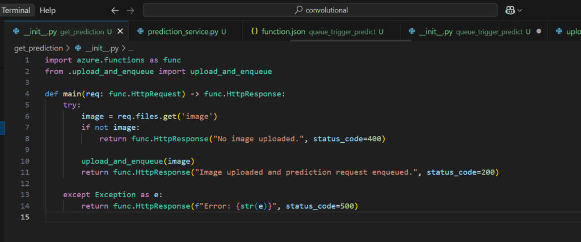Click get_prediction breadcrumb folder
Screen dimensions: 581x242
pyautogui.click(x=39, y=48)
